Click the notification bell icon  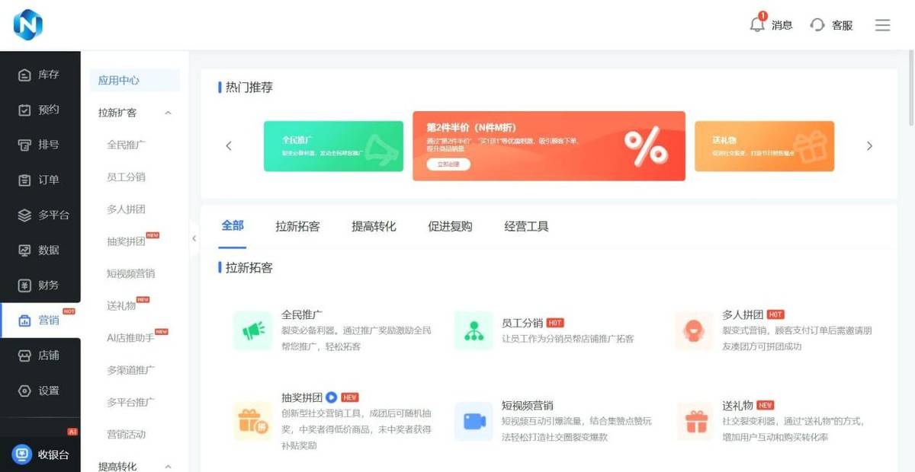click(756, 24)
